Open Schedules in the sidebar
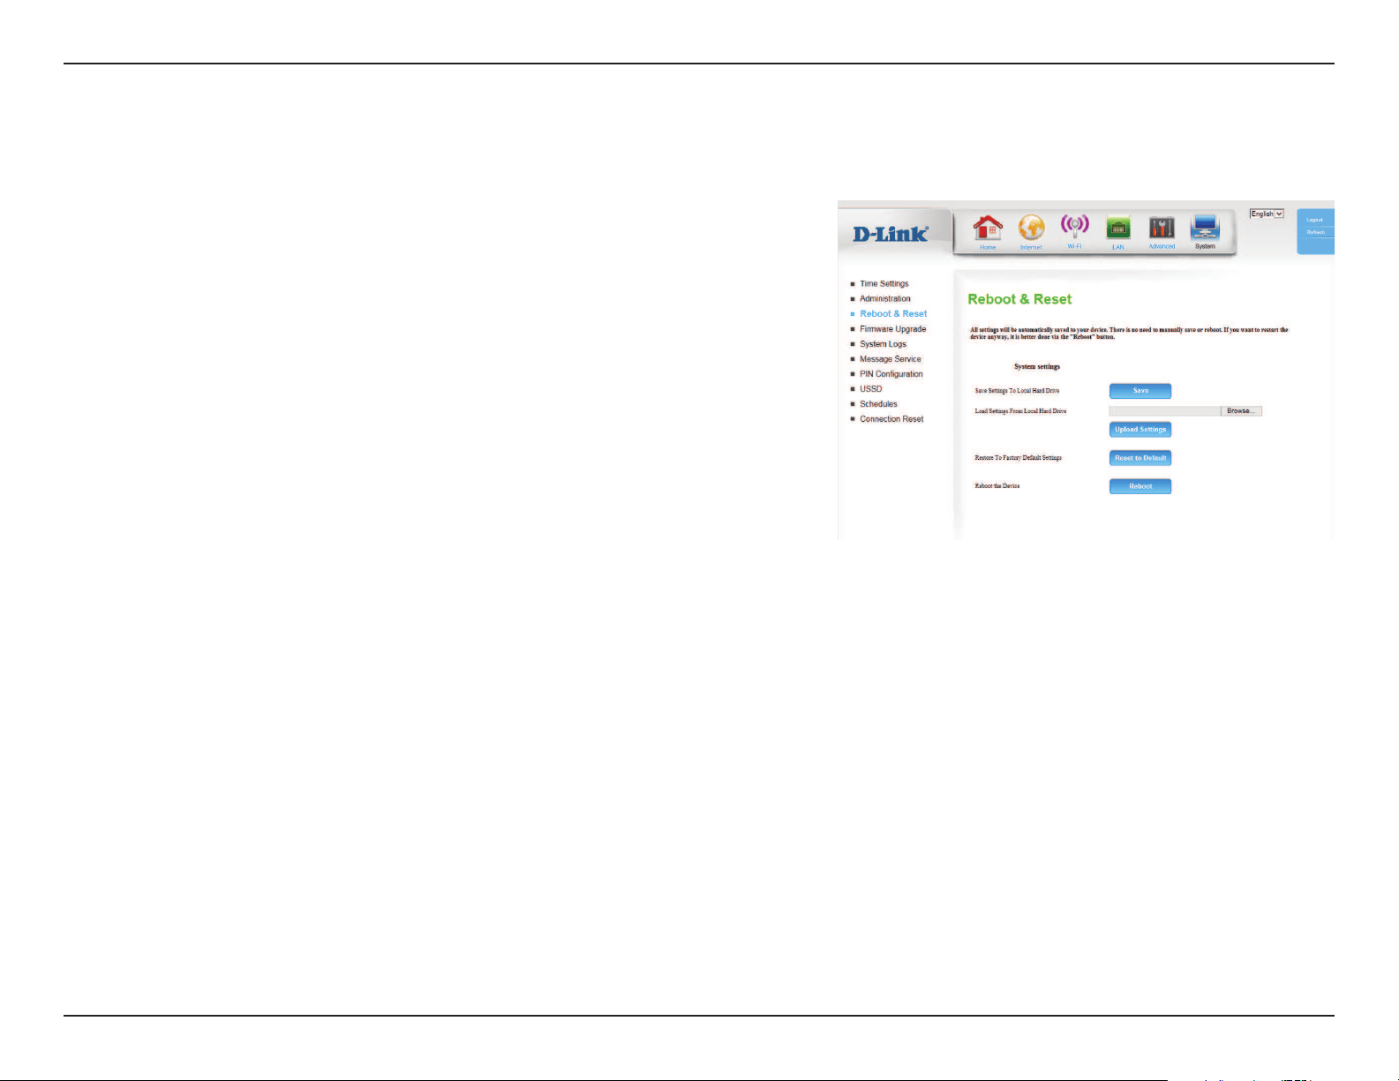 [x=878, y=404]
